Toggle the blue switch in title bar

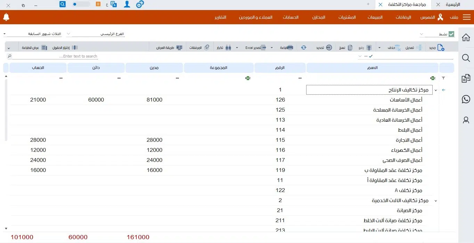coord(81,4)
